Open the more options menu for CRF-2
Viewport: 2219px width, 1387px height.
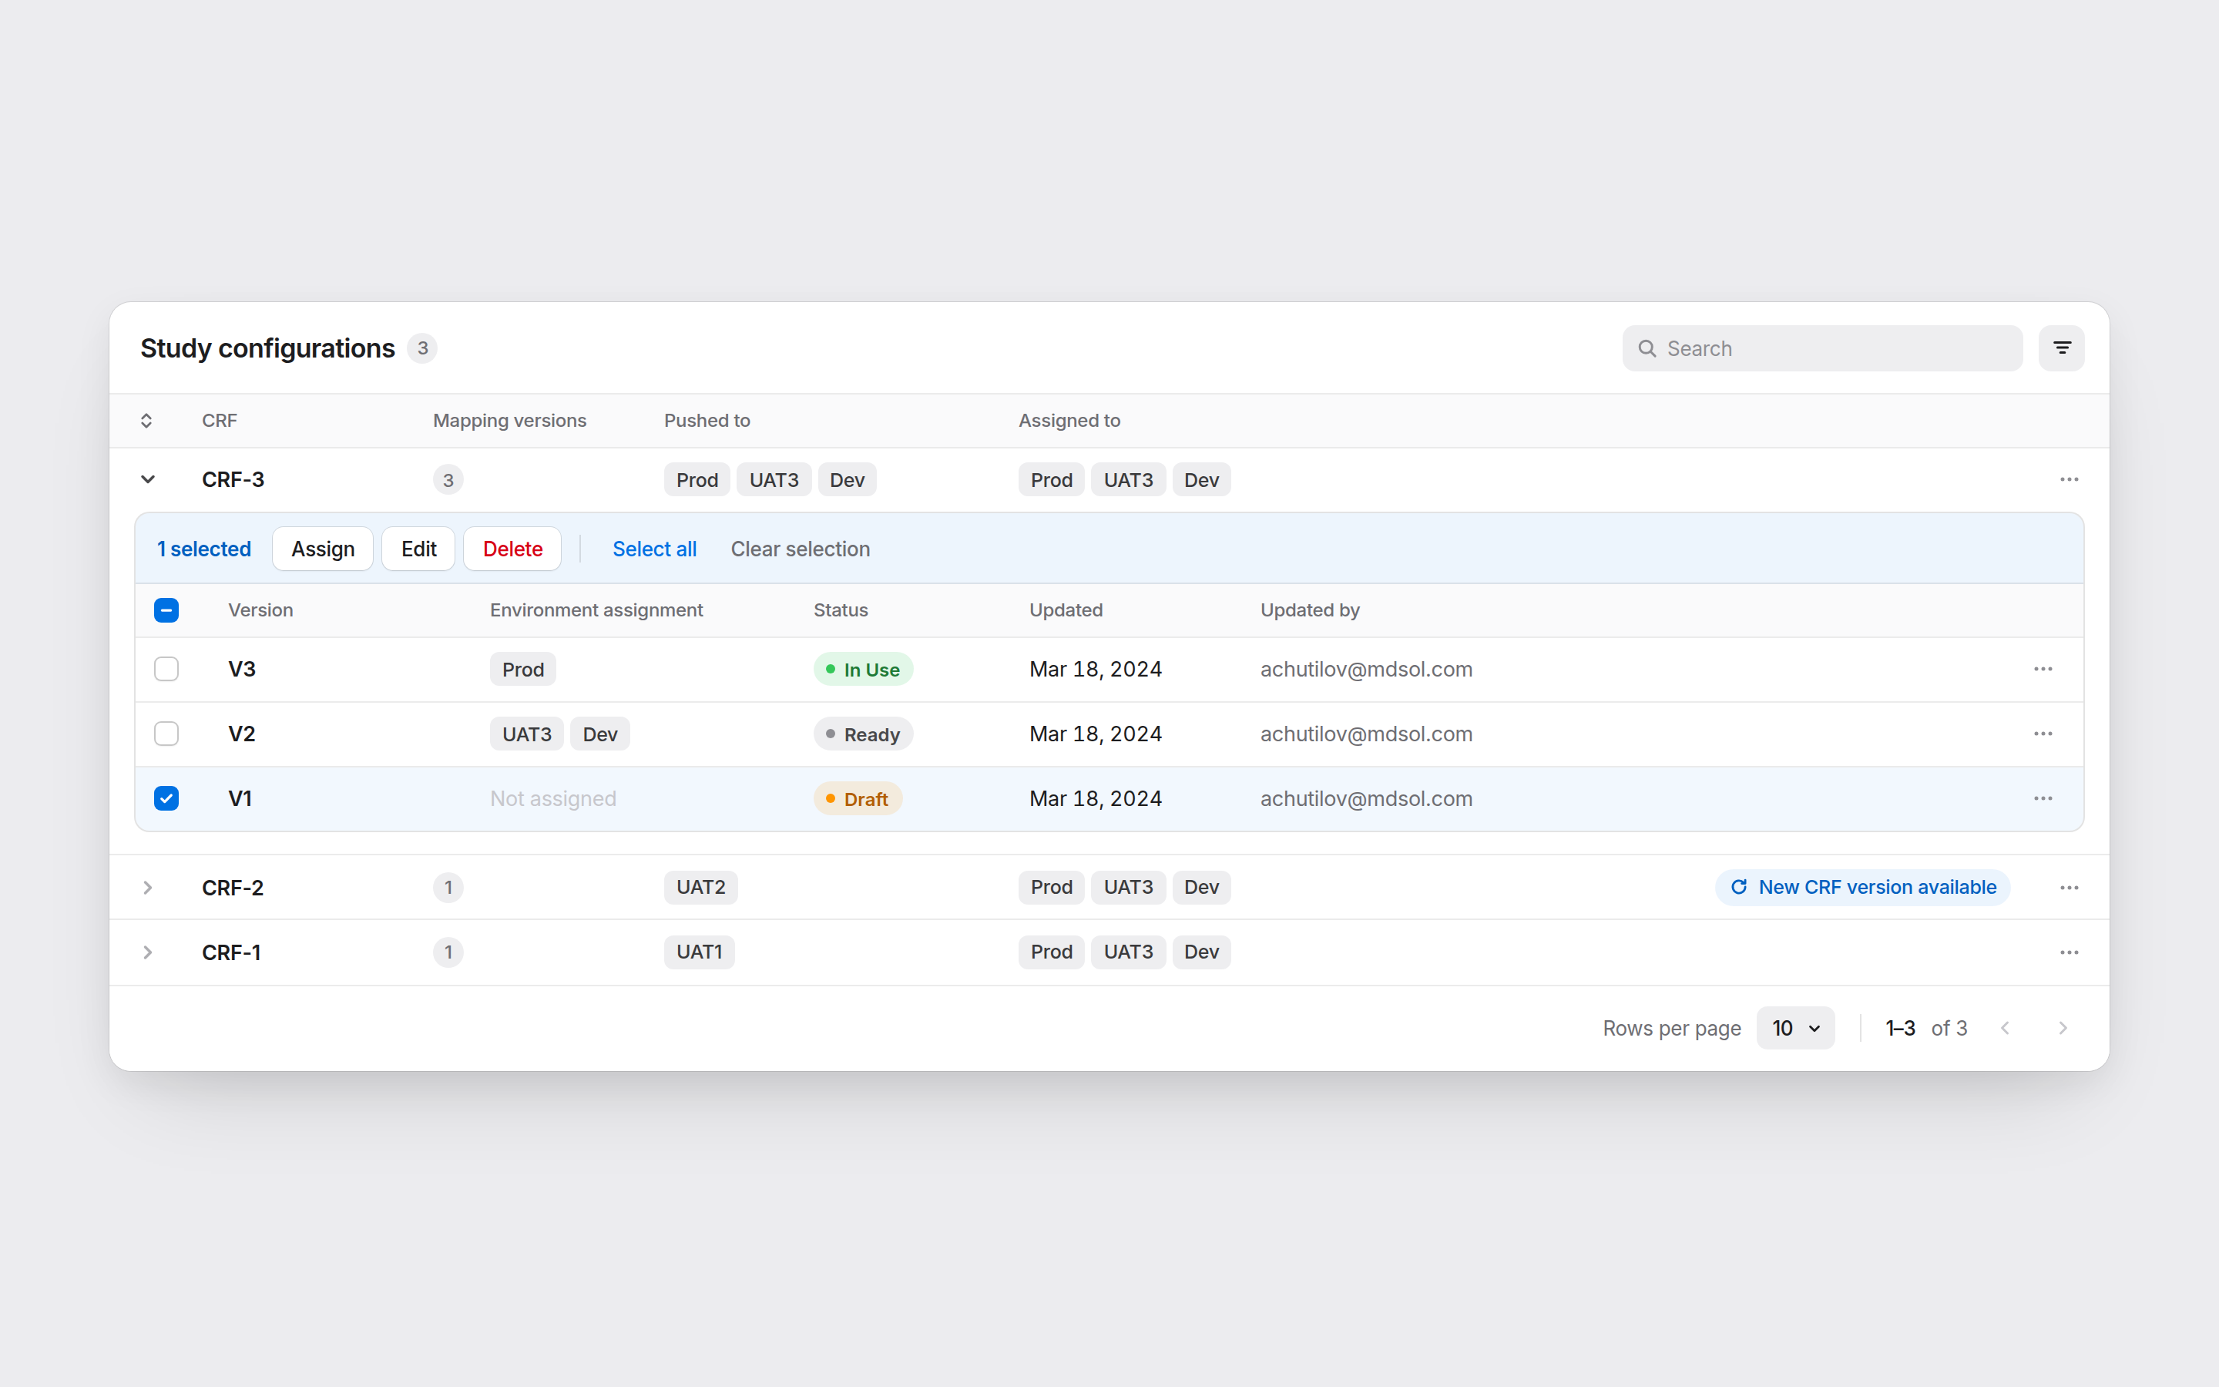click(2070, 888)
